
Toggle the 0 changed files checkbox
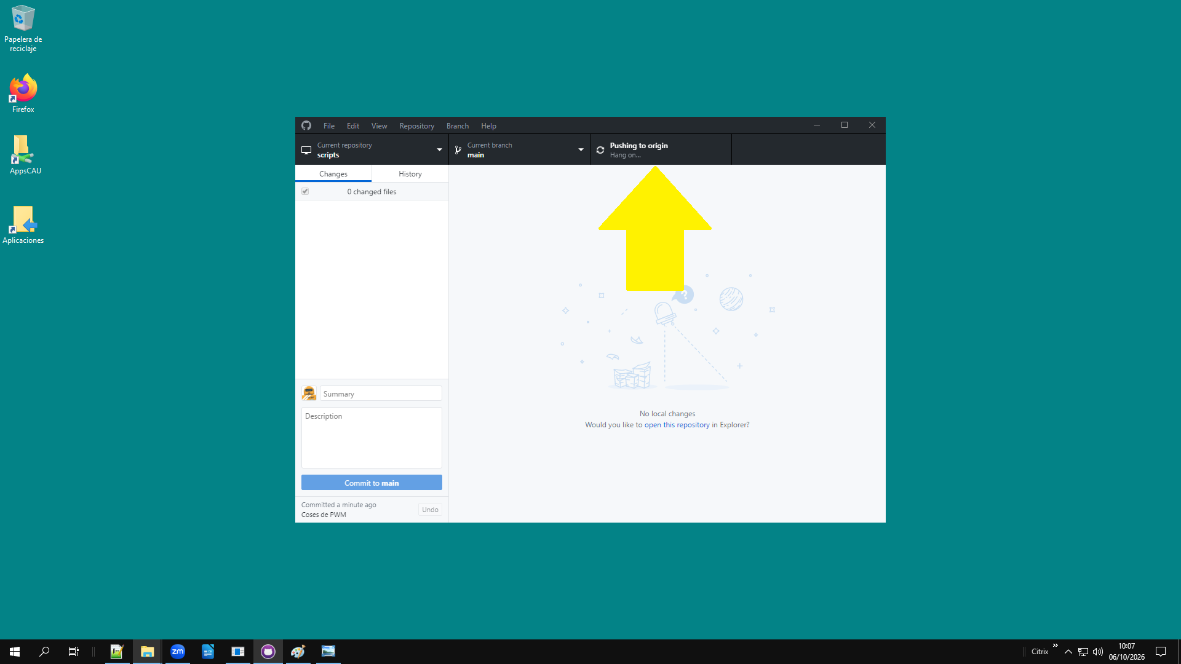(x=305, y=191)
